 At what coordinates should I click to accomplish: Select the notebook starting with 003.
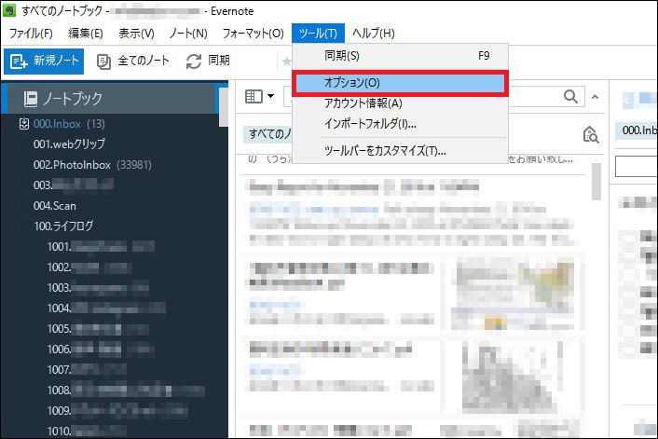[74, 185]
